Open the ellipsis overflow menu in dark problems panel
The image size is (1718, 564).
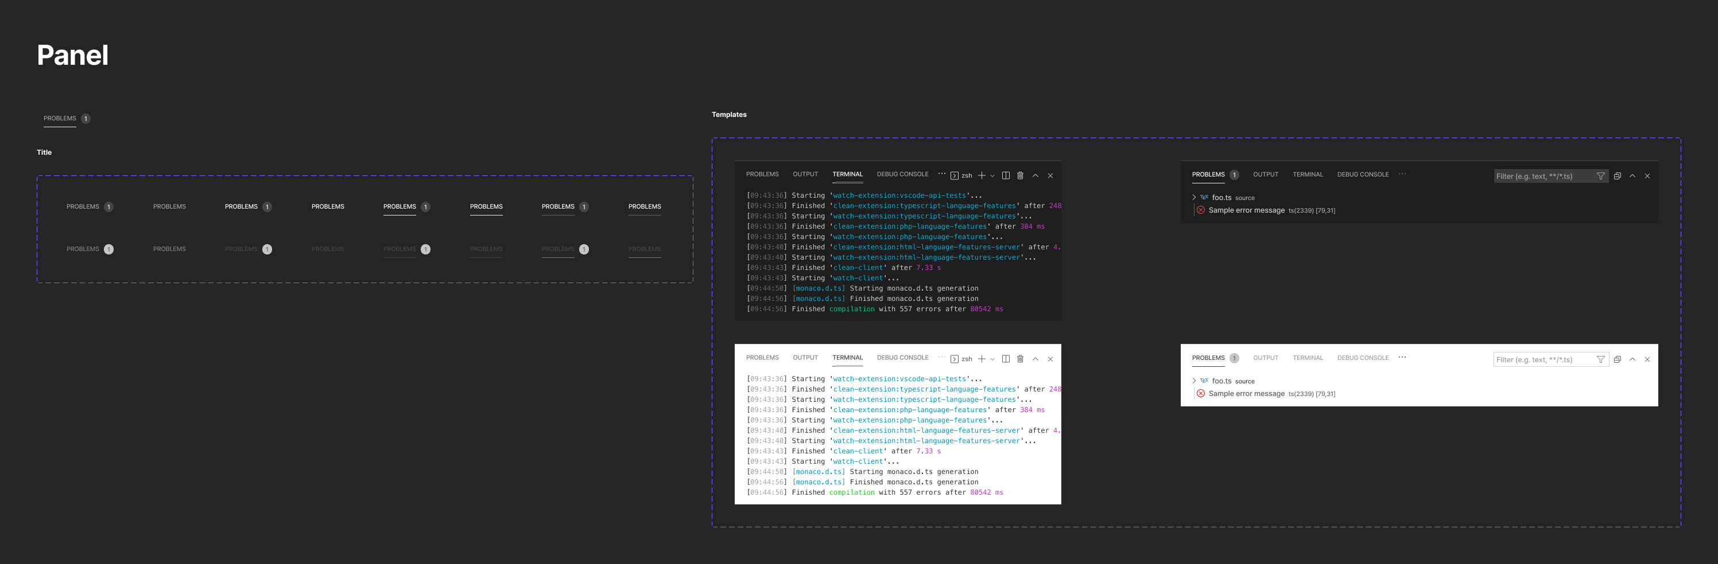pos(1402,174)
